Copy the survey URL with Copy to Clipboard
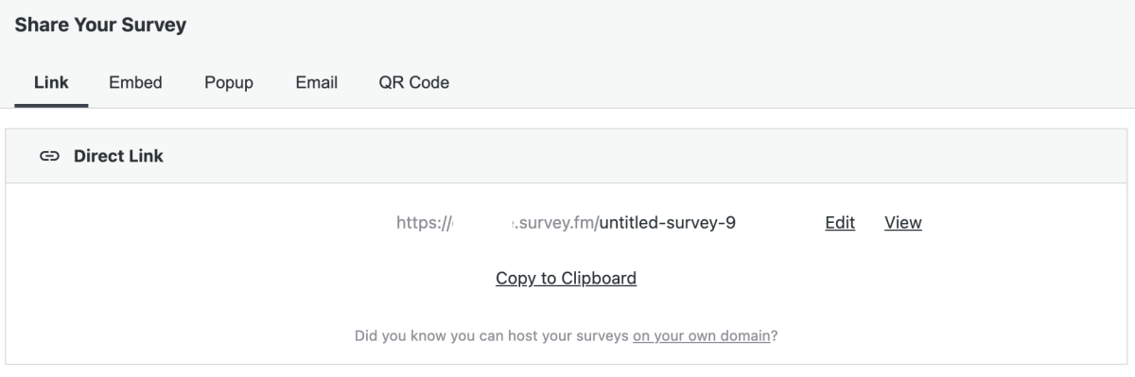Viewport: 1135px width, 377px height. point(566,278)
